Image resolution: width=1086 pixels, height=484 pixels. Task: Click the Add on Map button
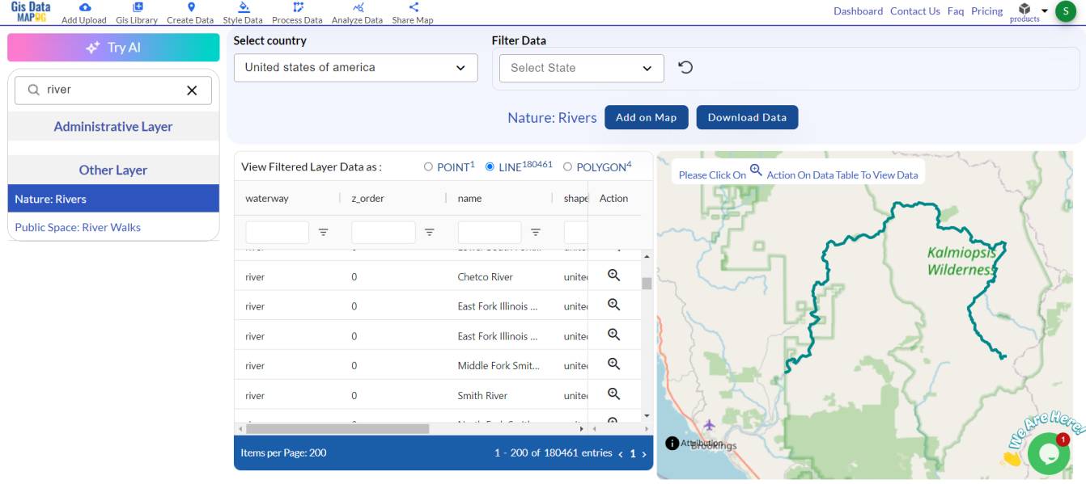click(646, 117)
